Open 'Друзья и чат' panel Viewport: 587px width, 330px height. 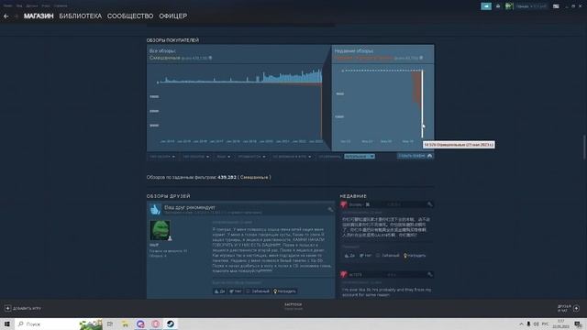[569, 308]
